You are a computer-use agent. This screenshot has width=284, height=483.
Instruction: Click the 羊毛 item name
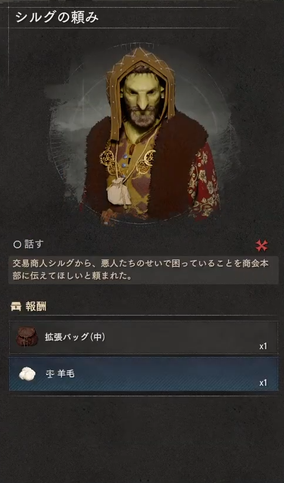(x=66, y=374)
